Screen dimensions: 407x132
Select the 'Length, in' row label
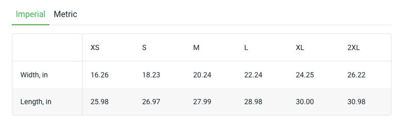(36, 102)
